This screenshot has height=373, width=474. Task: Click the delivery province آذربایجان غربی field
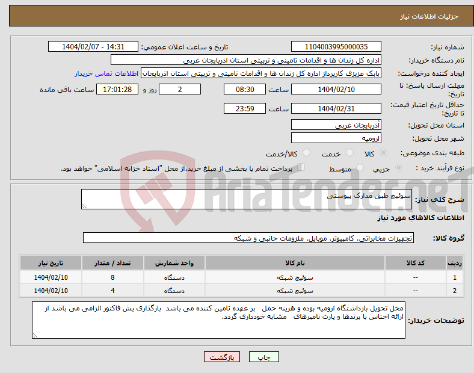pyautogui.click(x=336, y=125)
